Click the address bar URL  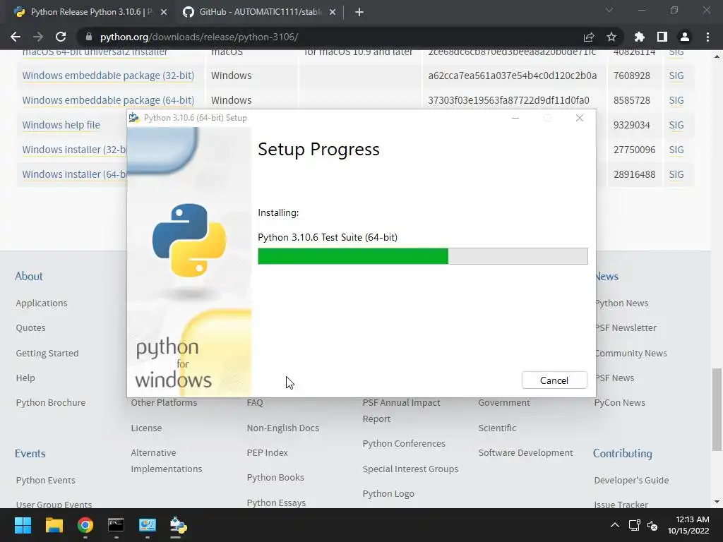[x=199, y=37]
